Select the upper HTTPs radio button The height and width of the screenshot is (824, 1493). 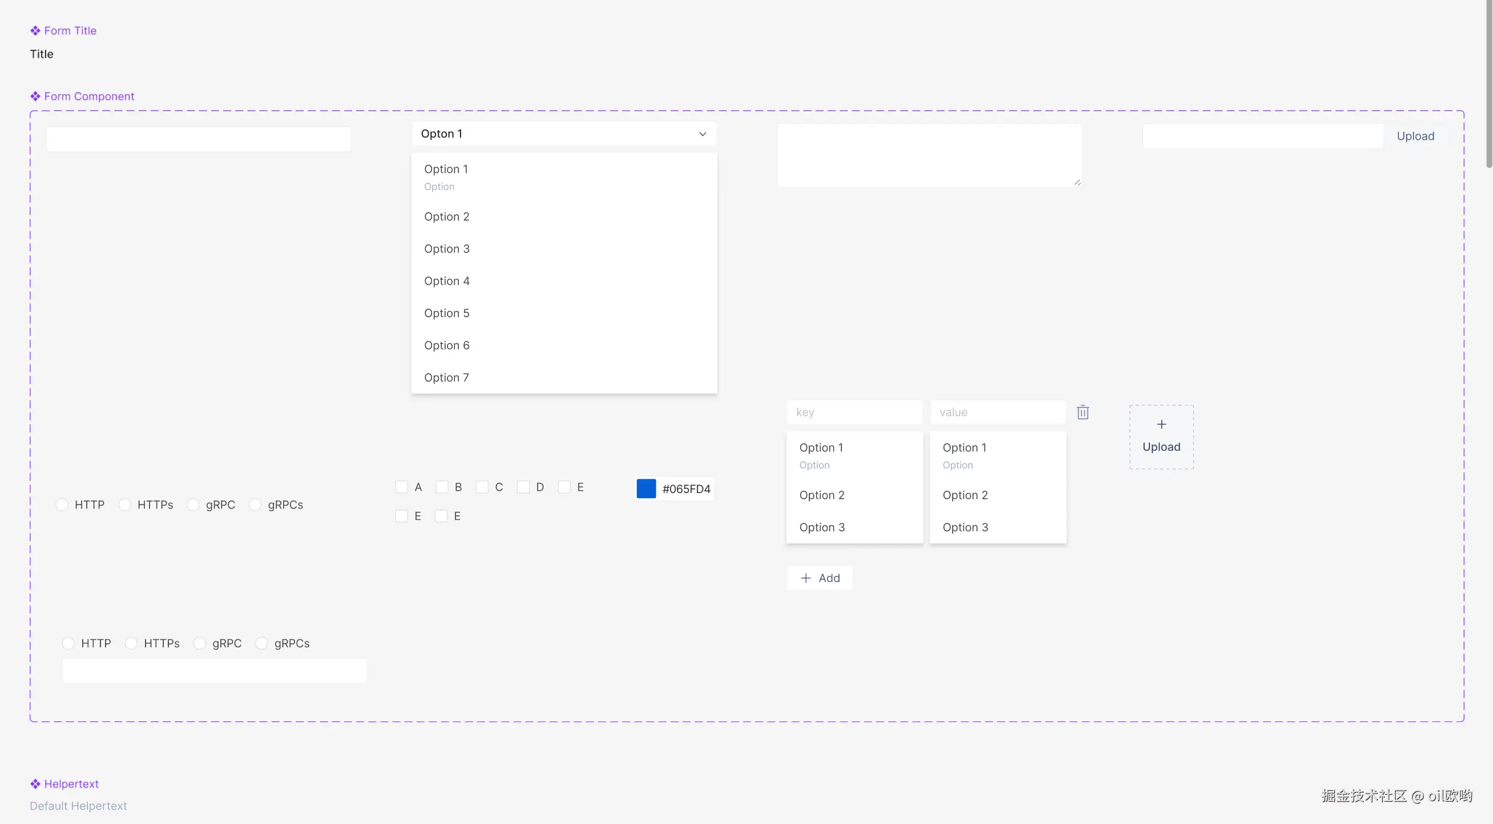coord(124,504)
